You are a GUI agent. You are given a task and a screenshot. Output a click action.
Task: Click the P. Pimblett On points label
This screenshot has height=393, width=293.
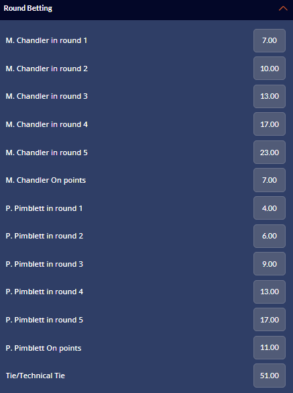[x=44, y=348]
